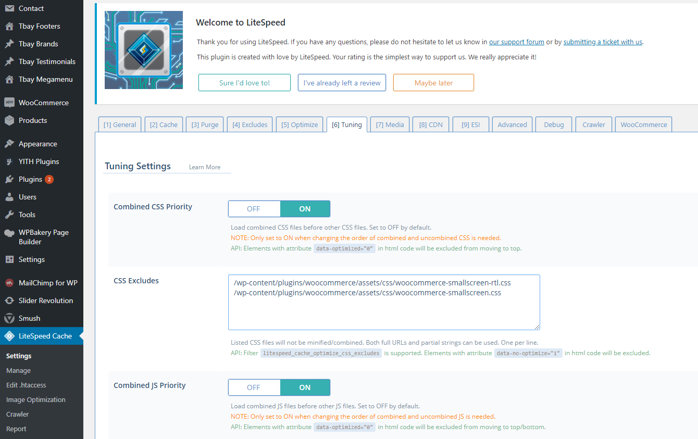Click the WooCommerce icon in sidebar
The image size is (698, 439).
9,103
